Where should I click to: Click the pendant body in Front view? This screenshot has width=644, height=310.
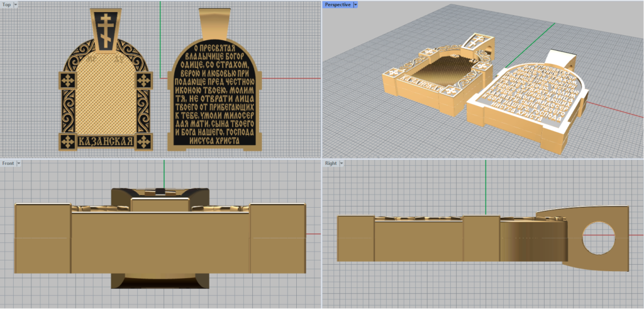click(x=160, y=242)
